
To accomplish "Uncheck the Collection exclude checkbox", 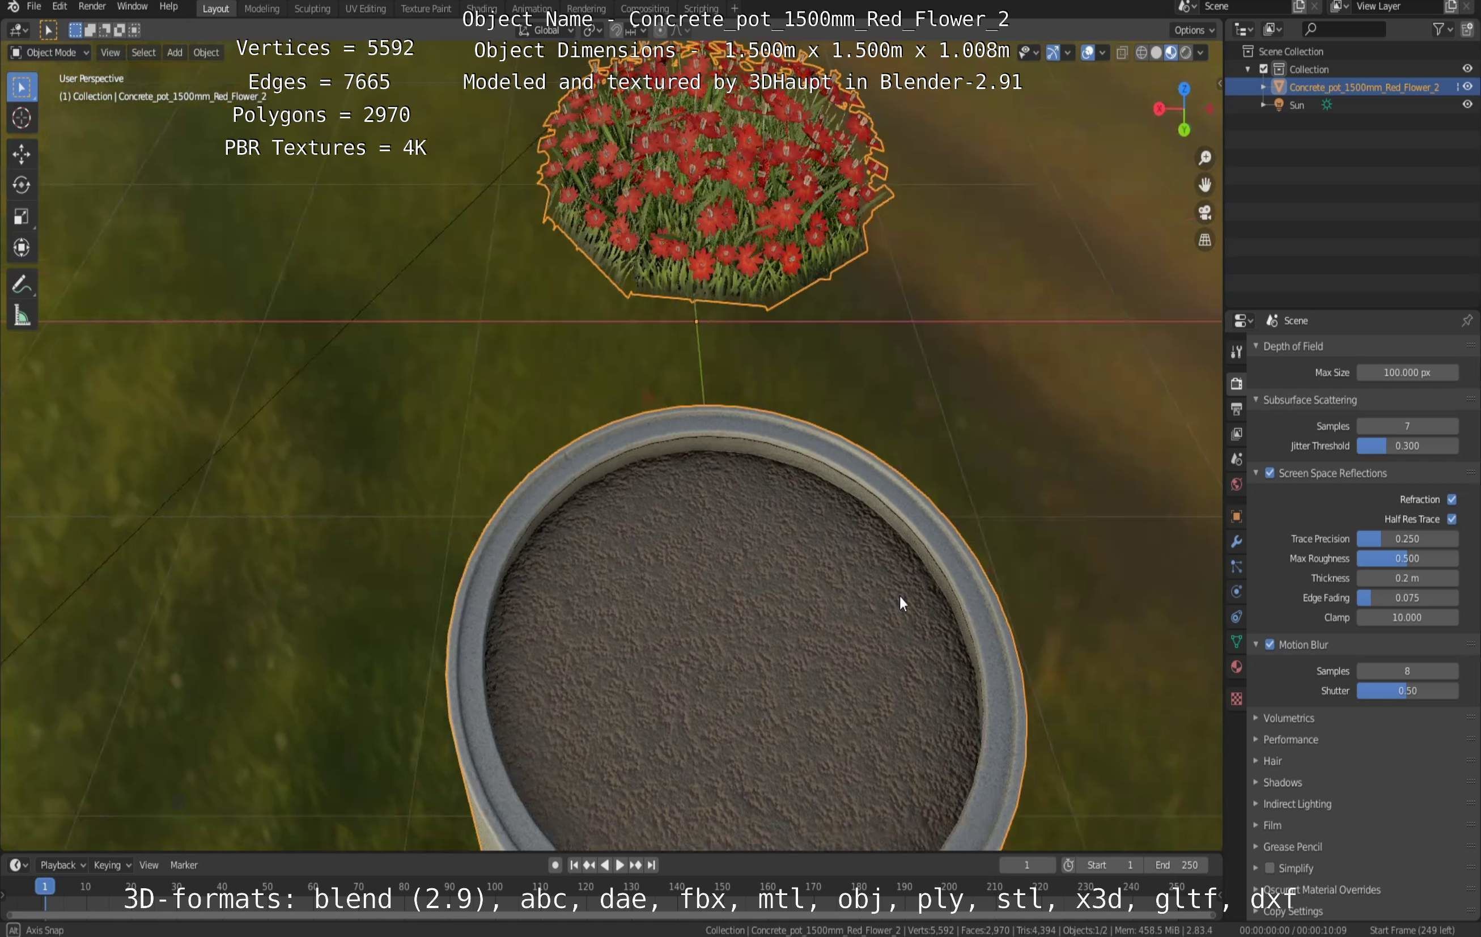I will (x=1264, y=69).
